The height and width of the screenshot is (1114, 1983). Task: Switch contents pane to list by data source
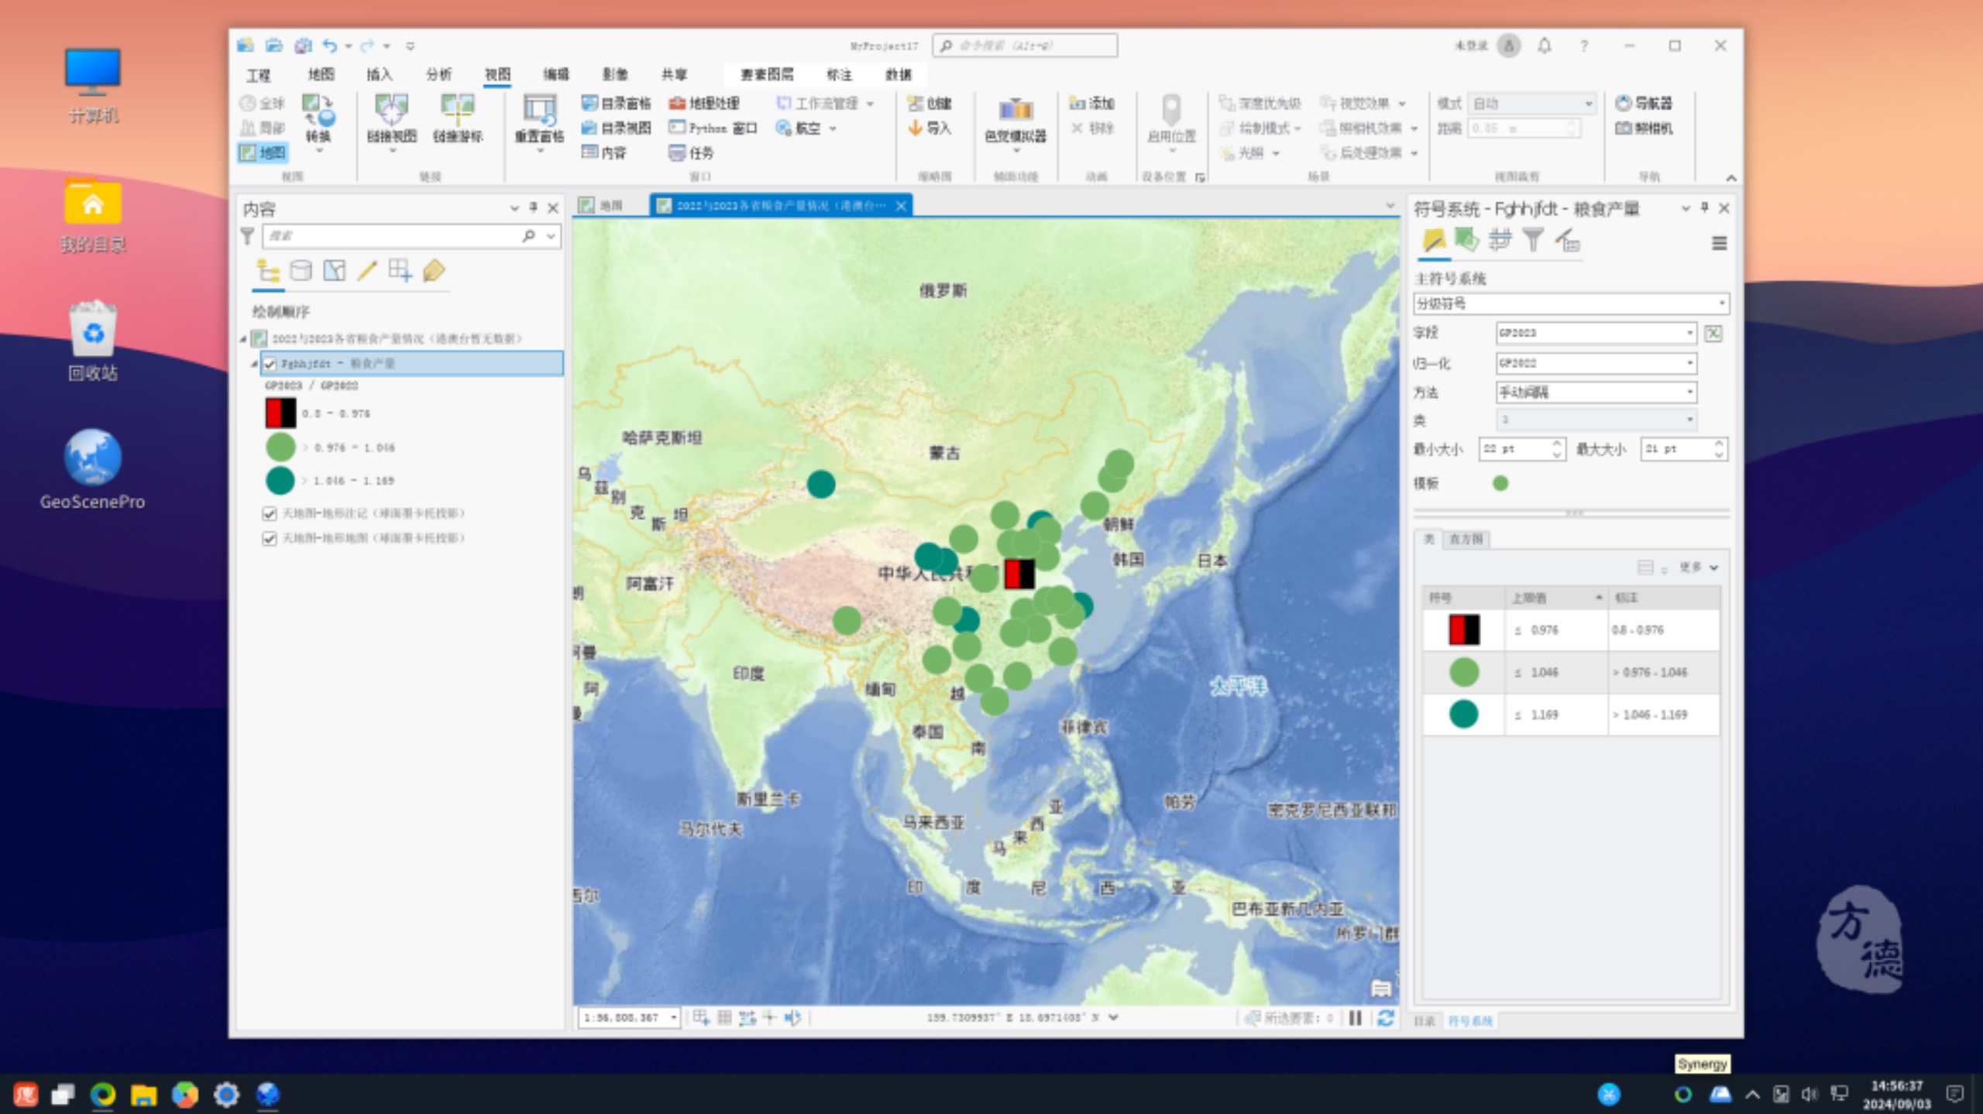coord(301,270)
